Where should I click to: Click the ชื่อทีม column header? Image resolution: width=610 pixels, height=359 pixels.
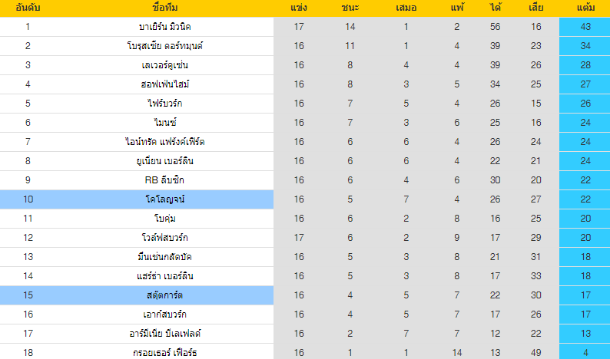(x=165, y=8)
